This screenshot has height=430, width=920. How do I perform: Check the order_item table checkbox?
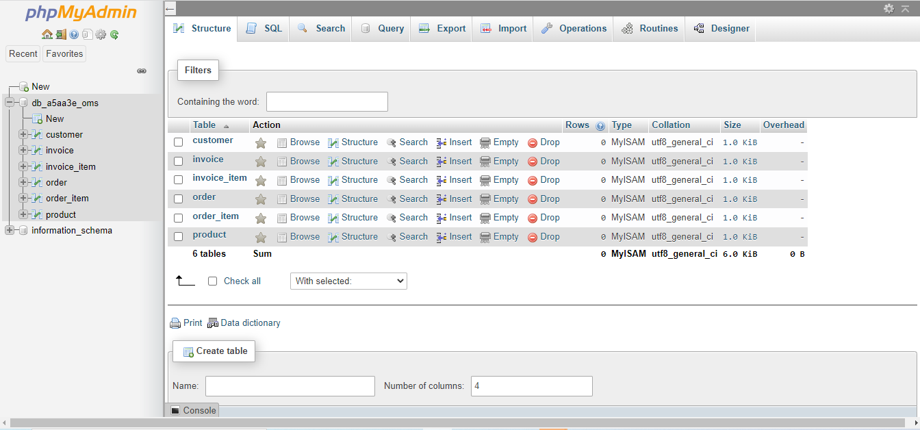point(179,218)
